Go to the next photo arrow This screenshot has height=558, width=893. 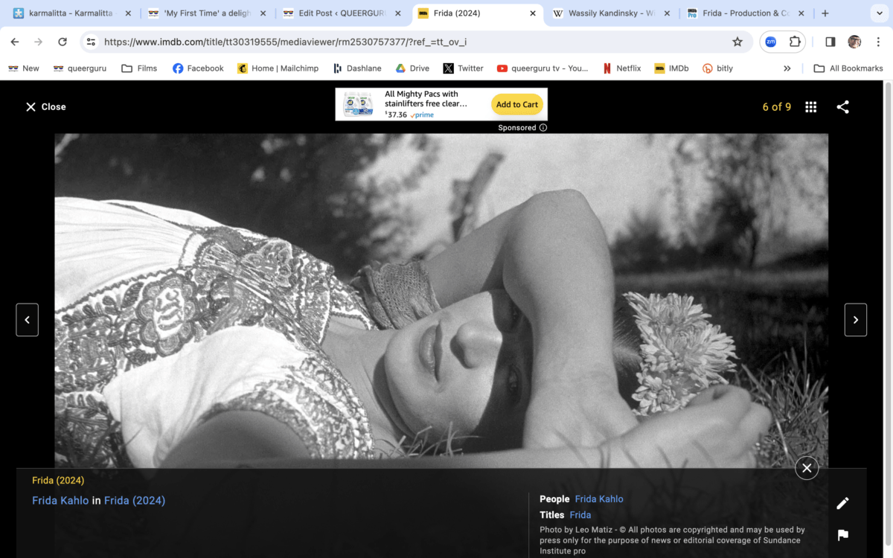(855, 320)
